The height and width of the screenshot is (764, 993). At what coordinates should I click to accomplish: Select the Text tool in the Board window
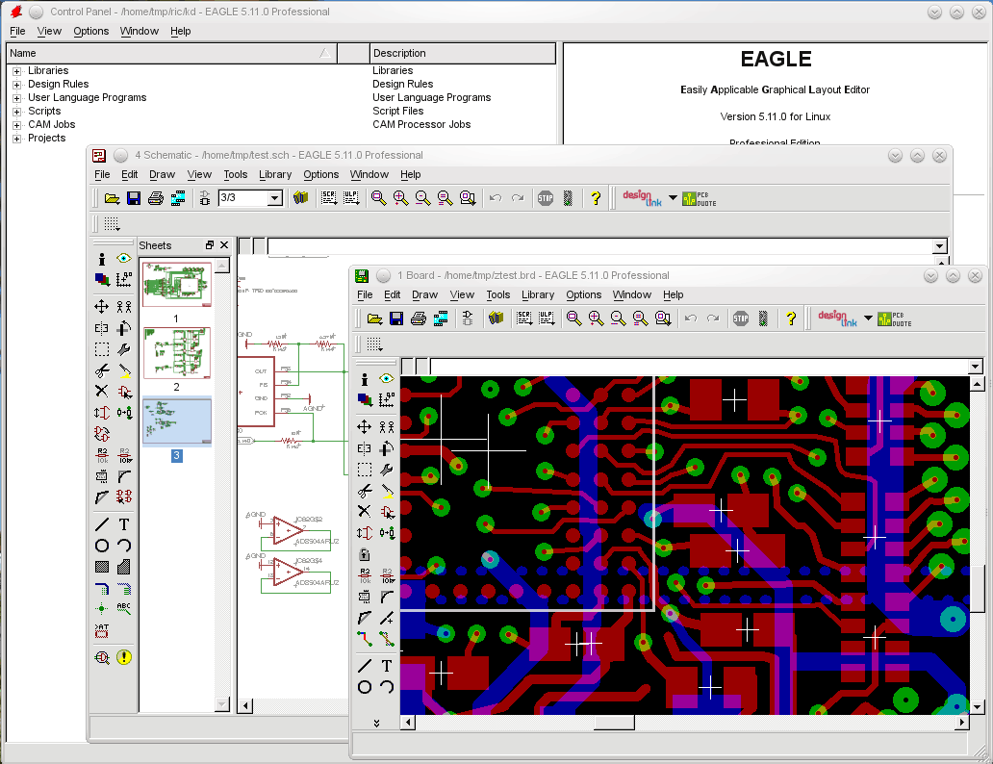387,666
